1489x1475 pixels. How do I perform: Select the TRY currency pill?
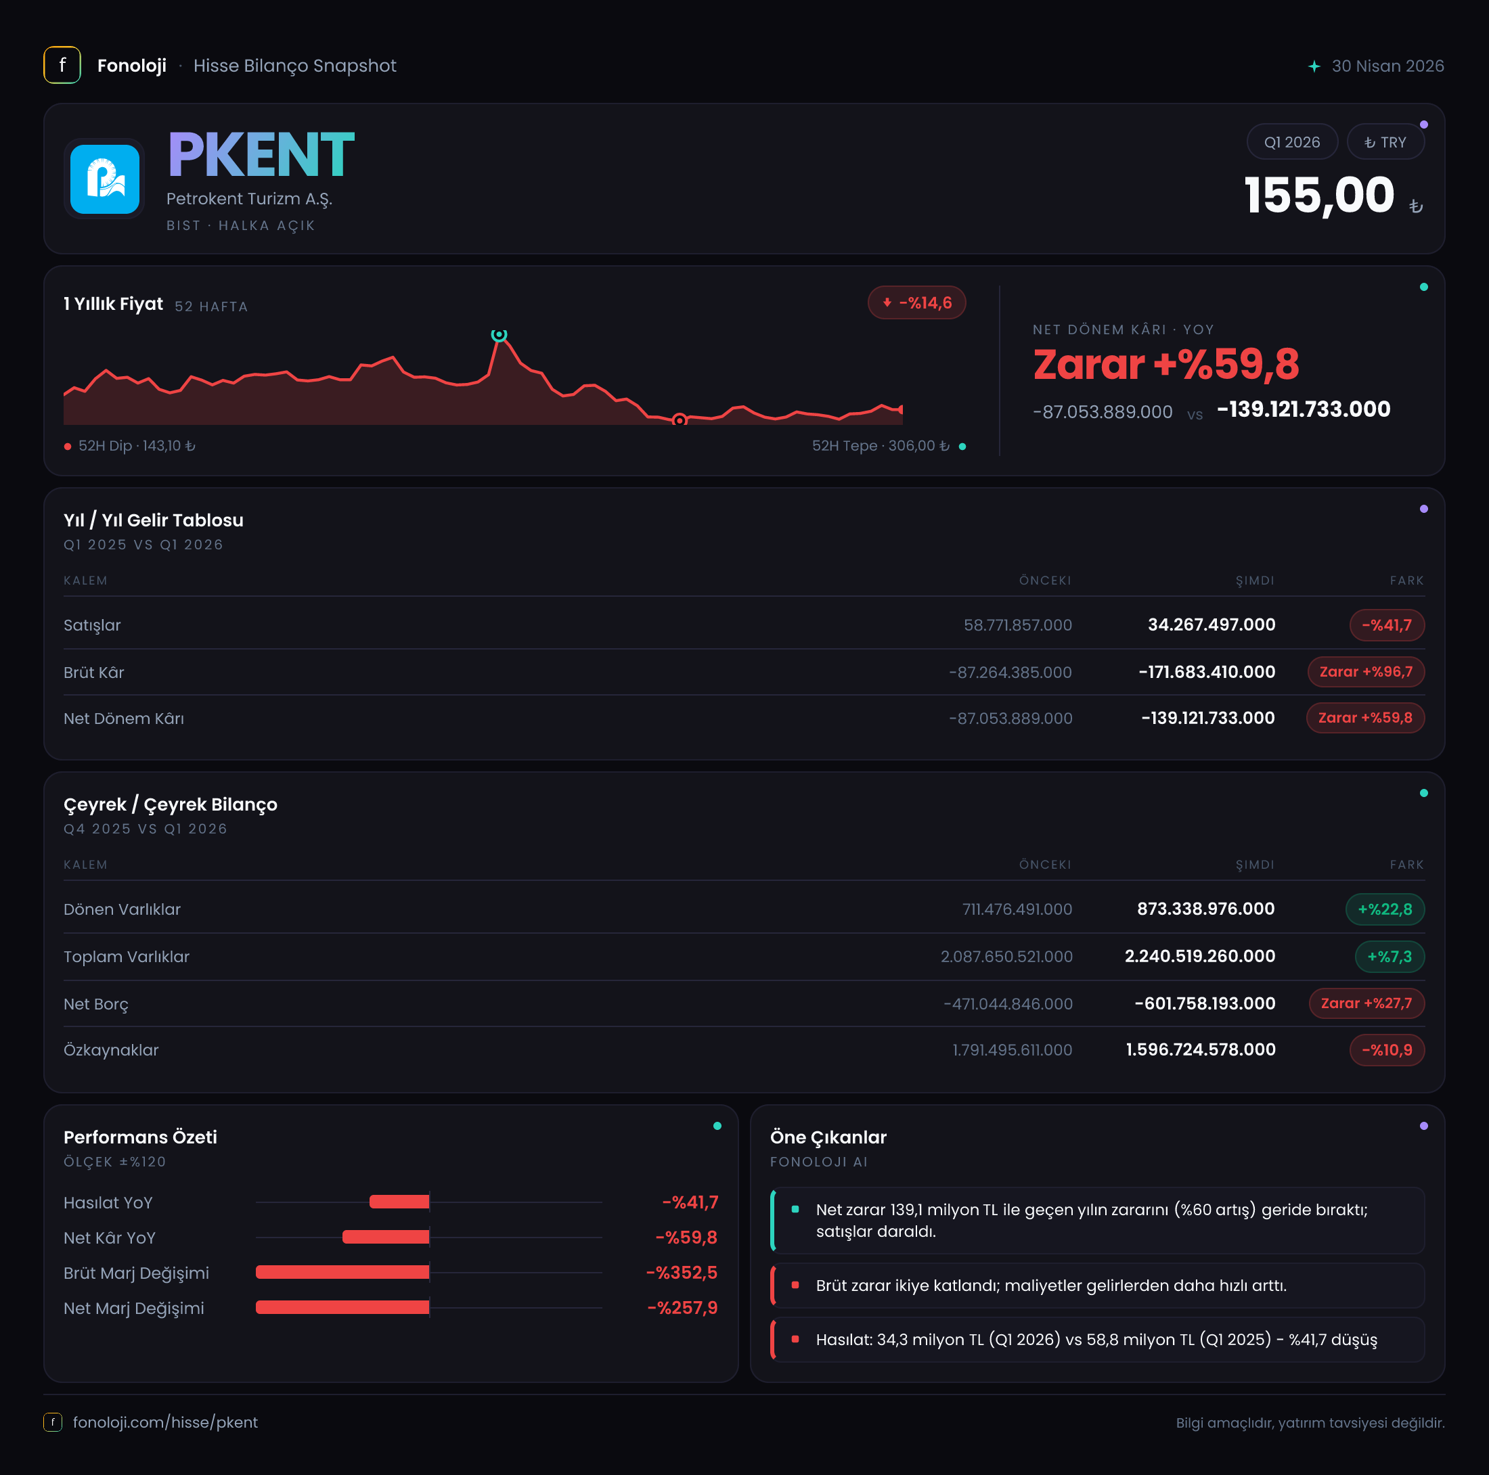pos(1385,142)
